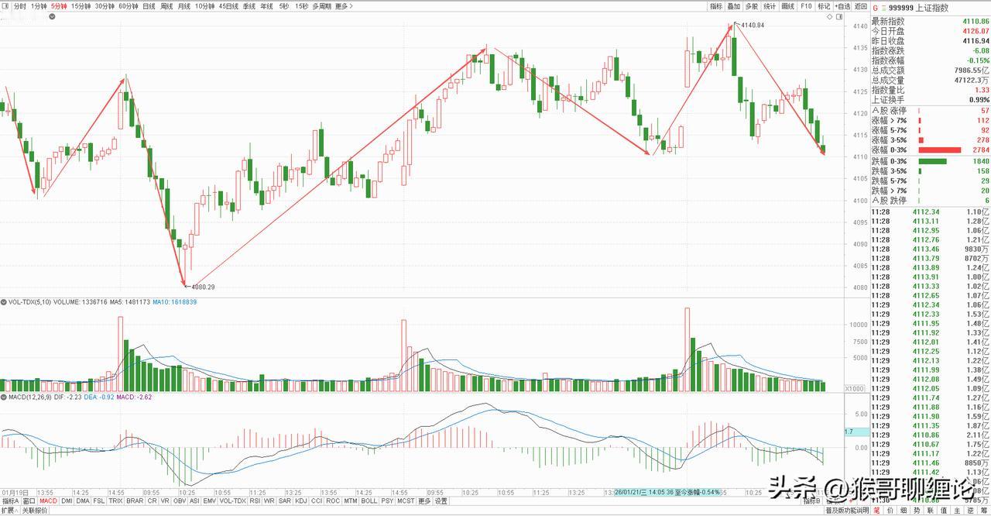Viewport: 991px width, 516px height.
Task: Select the OBV indicator tab
Action: click(x=180, y=501)
